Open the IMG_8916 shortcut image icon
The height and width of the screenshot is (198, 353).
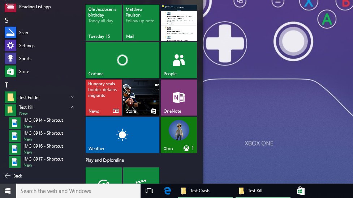(x=15, y=149)
